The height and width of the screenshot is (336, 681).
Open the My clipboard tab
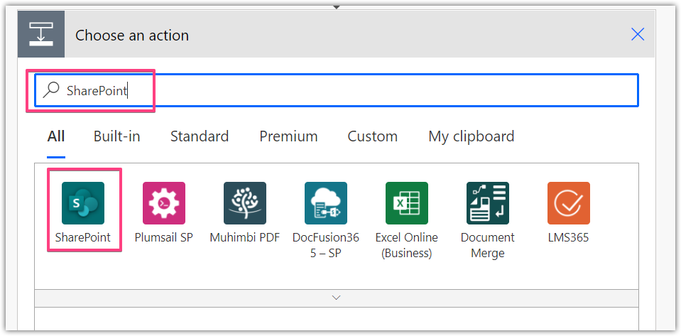click(x=472, y=136)
